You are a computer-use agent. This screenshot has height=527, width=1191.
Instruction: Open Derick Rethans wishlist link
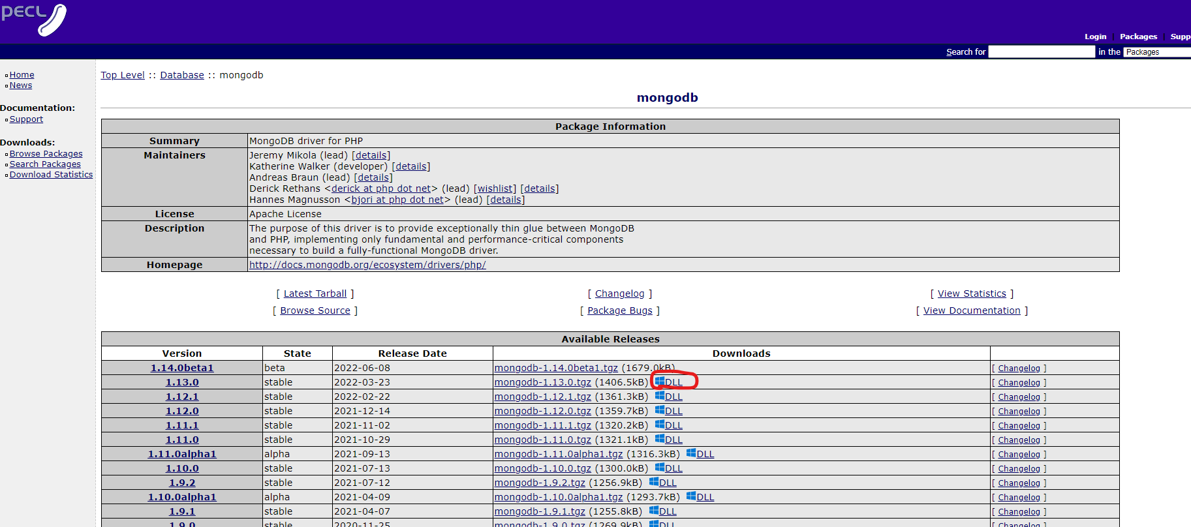495,188
